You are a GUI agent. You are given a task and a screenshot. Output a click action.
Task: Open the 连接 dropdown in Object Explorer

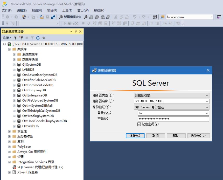tap(7, 38)
